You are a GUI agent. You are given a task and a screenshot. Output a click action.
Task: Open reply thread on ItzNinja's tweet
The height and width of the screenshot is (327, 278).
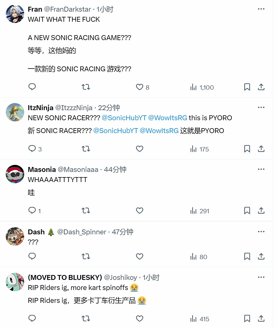click(x=32, y=149)
